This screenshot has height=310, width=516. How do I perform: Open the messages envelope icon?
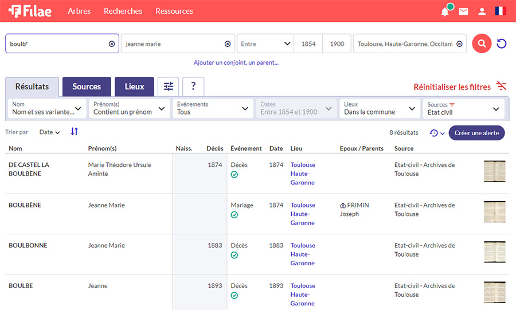(x=463, y=11)
